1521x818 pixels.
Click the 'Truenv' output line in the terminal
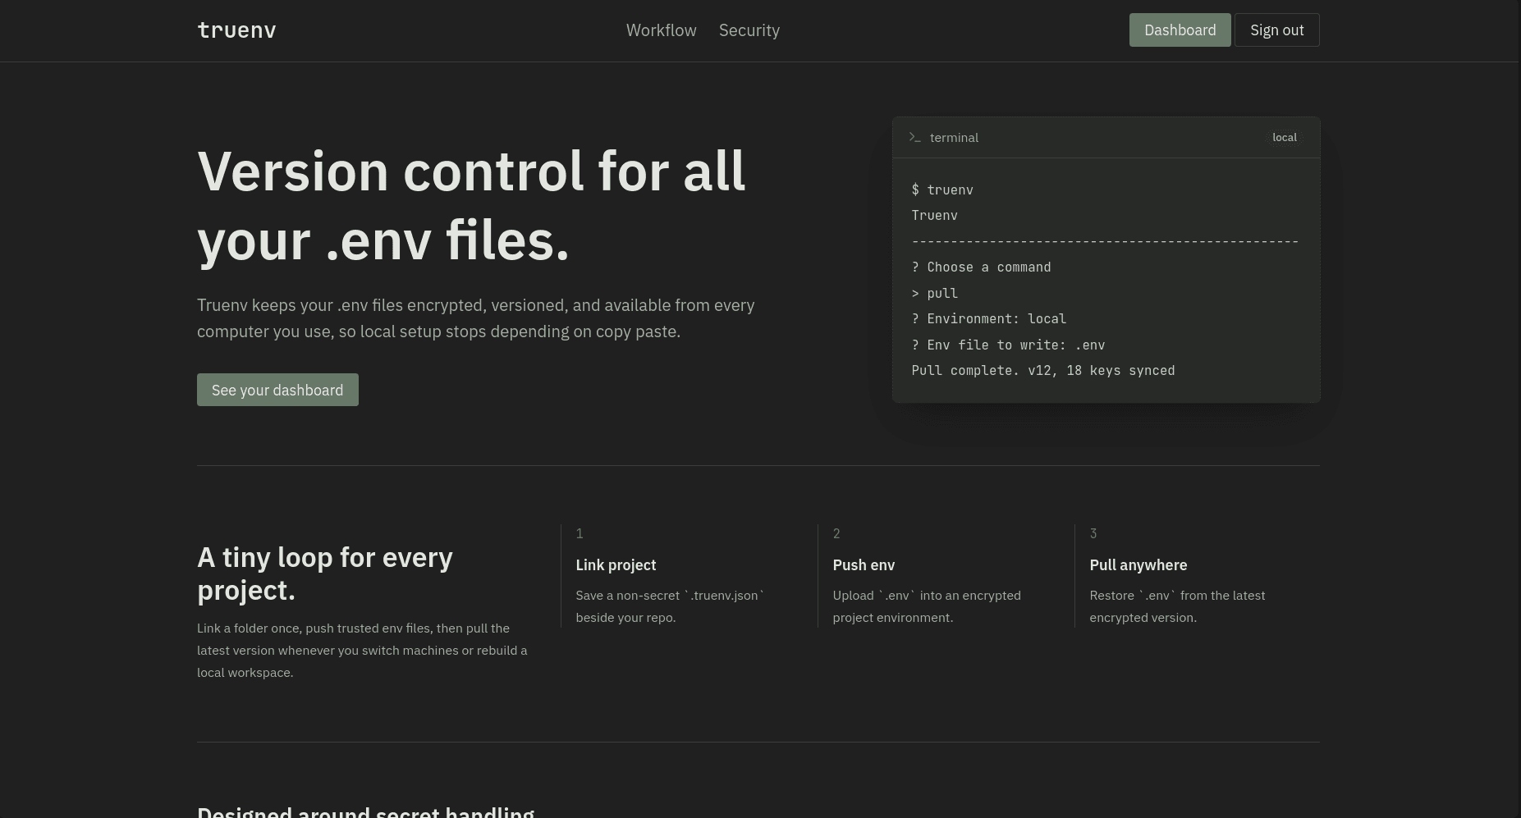pyautogui.click(x=935, y=215)
